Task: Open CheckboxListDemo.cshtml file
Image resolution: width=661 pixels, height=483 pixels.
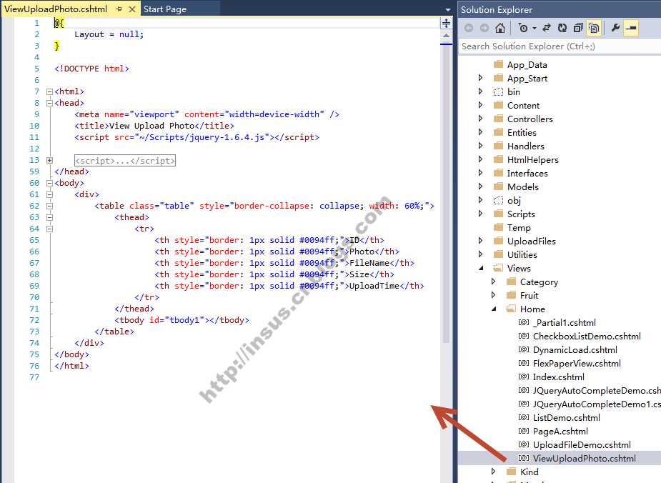Action: click(587, 336)
